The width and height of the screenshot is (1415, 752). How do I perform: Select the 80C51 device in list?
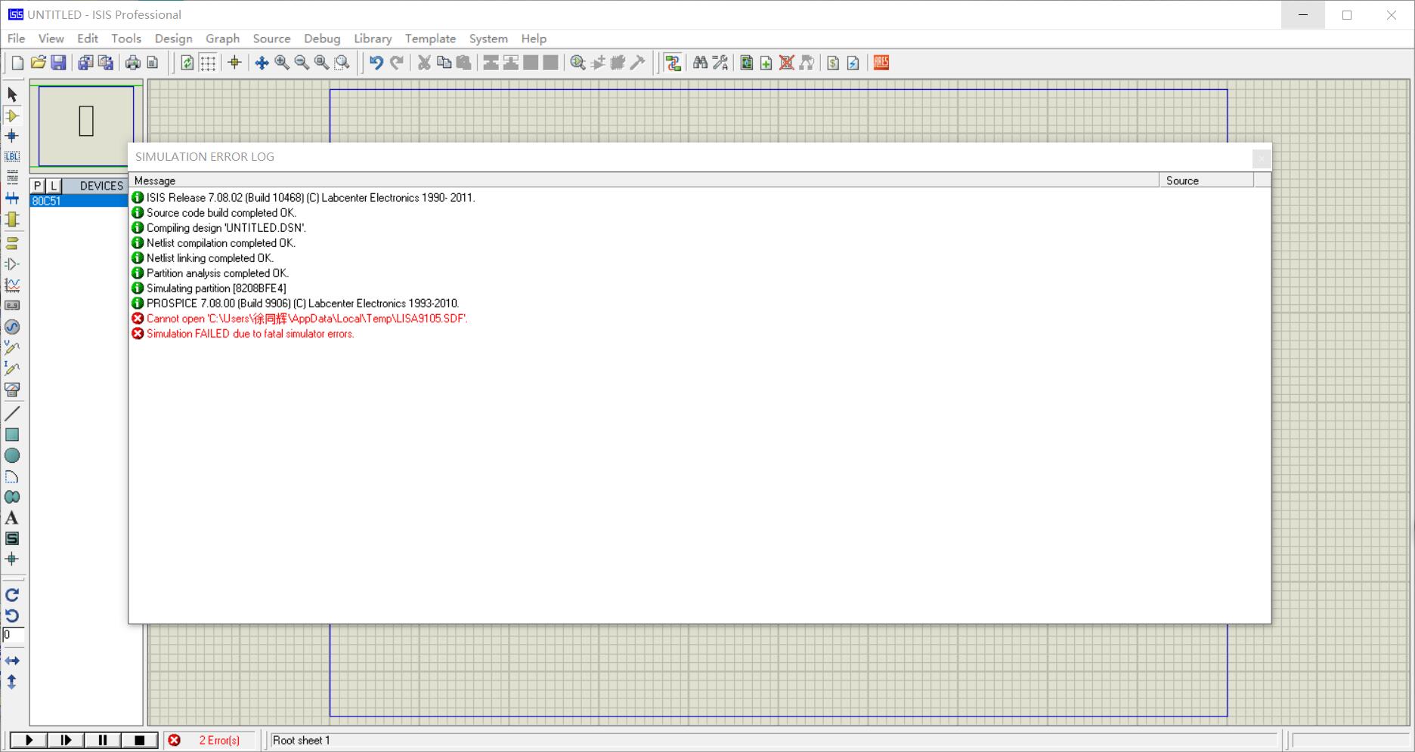79,201
